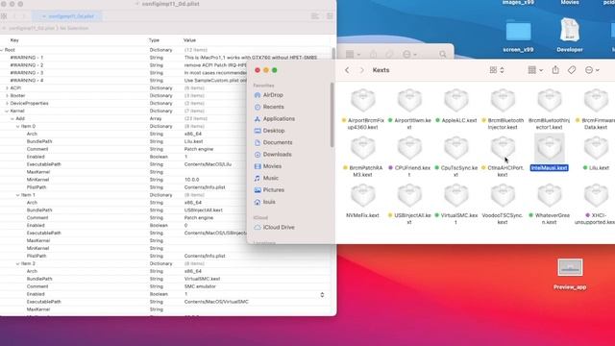This screenshot has height=346, width=615.
Task: Click the Key column header
Action: [x=14, y=40]
